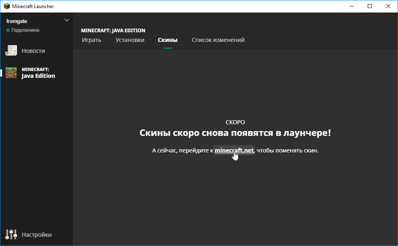Image resolution: width=398 pixels, height=246 pixels.
Task: Maximize the Minecraft Launcher window
Action: [x=369, y=6]
